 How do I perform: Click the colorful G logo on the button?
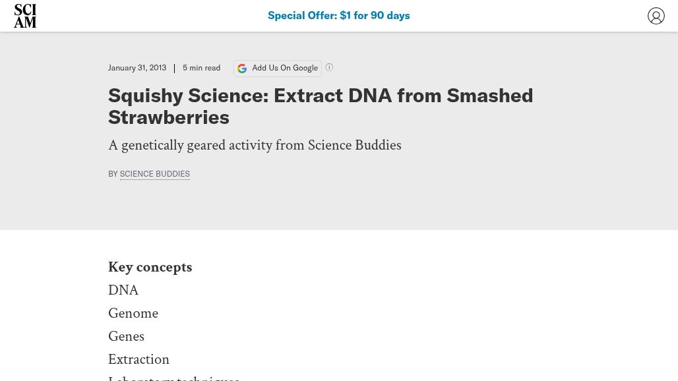(242, 68)
